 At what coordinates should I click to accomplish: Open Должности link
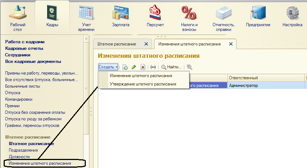tap(19, 157)
